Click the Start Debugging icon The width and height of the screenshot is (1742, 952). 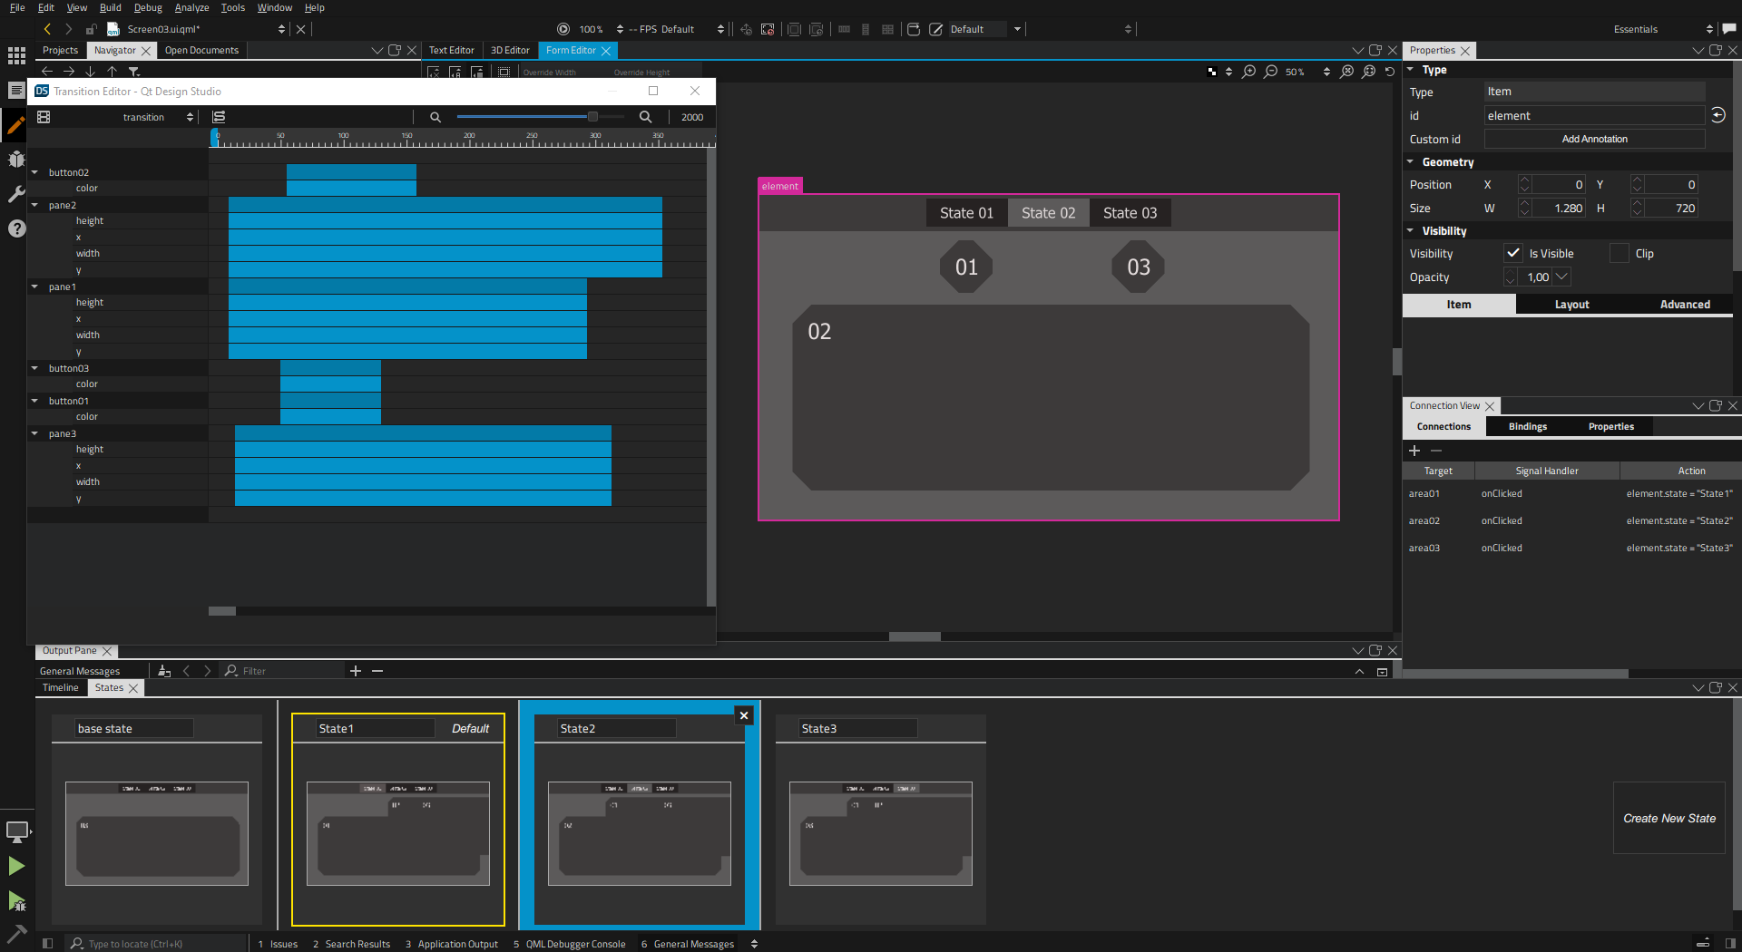pos(16,900)
